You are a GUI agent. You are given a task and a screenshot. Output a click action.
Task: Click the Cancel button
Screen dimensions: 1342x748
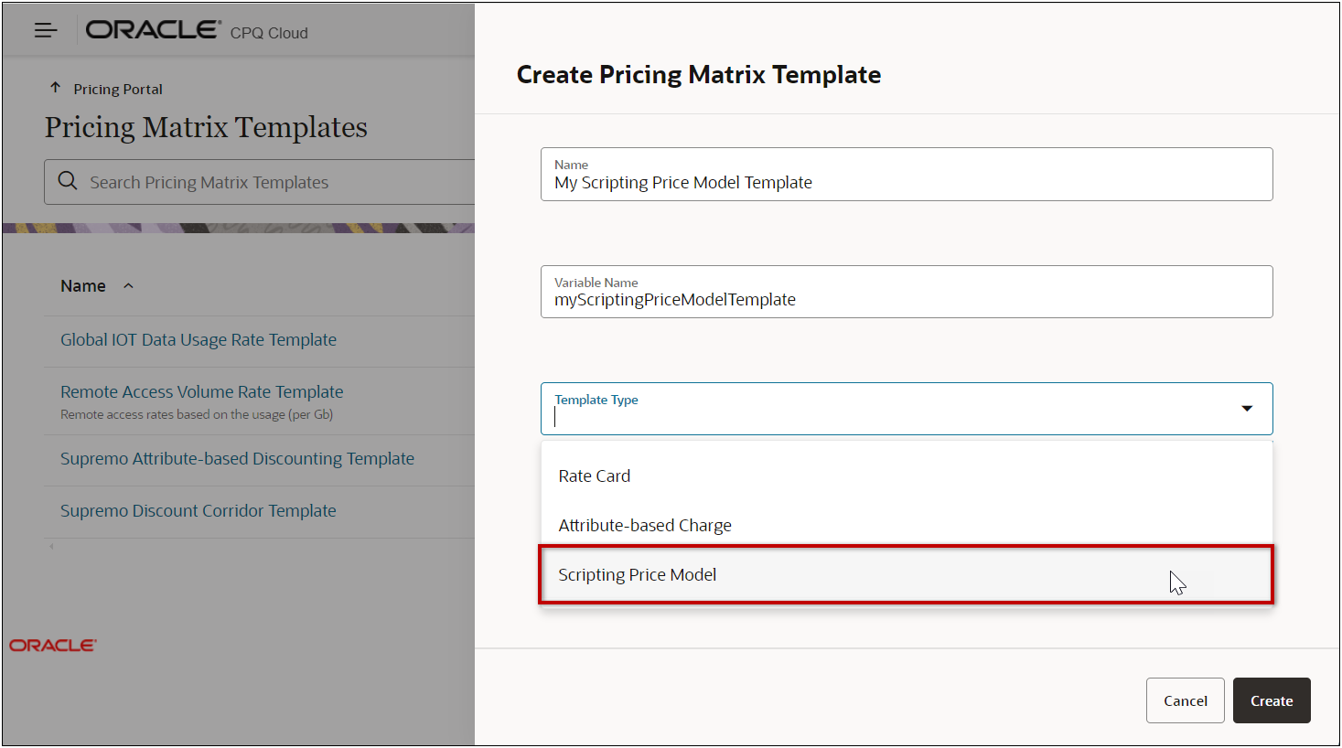coord(1186,700)
